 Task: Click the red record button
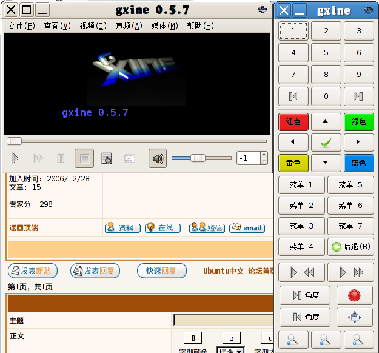point(355,295)
